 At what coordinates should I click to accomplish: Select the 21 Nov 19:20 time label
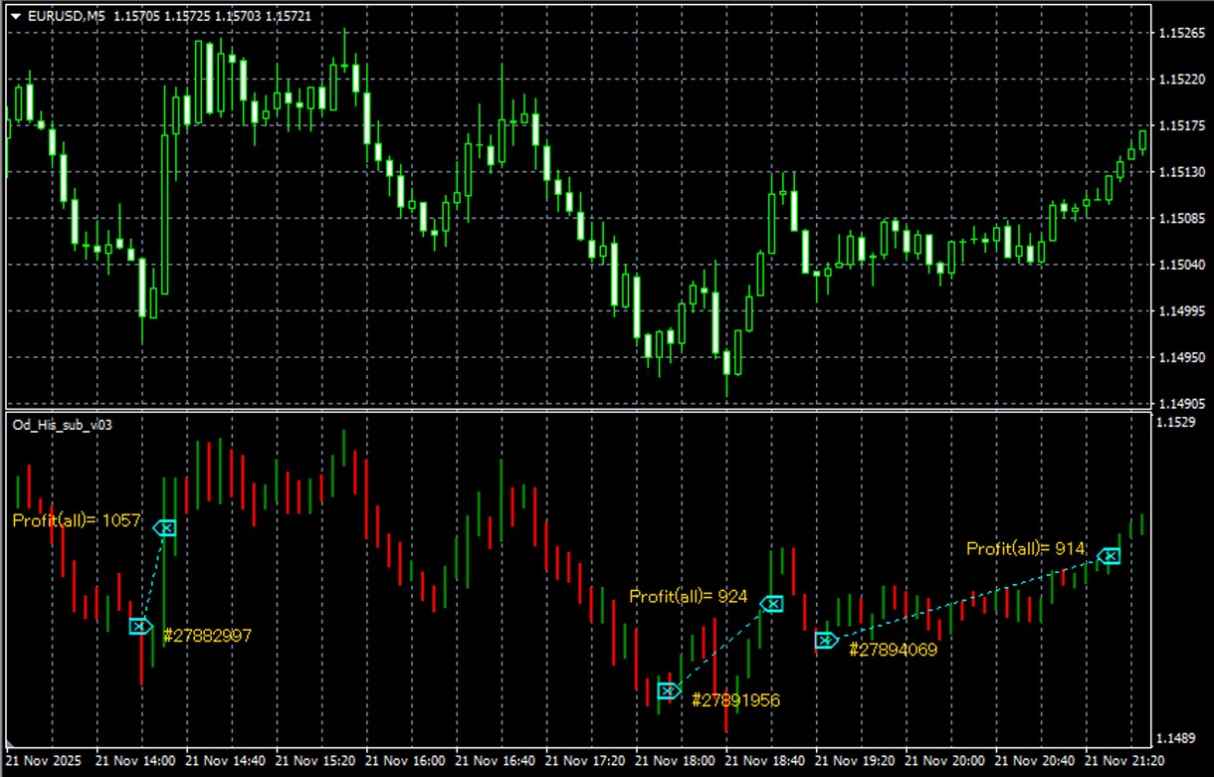click(x=856, y=761)
